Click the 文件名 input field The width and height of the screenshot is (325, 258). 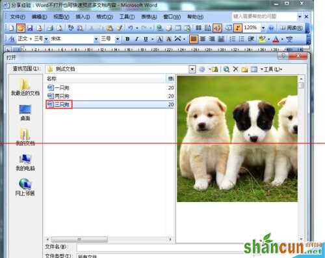pyautogui.click(x=161, y=248)
